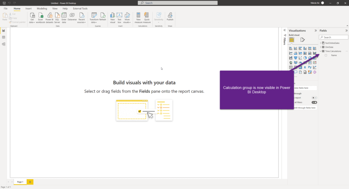Connect to Power BI datasets

[x=49, y=18]
